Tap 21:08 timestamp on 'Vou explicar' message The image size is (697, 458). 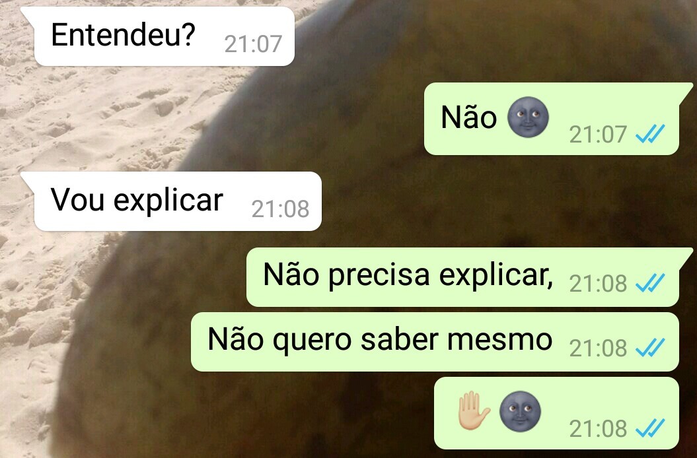[280, 209]
